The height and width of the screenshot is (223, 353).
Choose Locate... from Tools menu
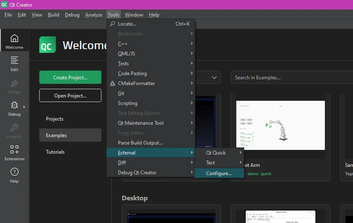pos(151,24)
